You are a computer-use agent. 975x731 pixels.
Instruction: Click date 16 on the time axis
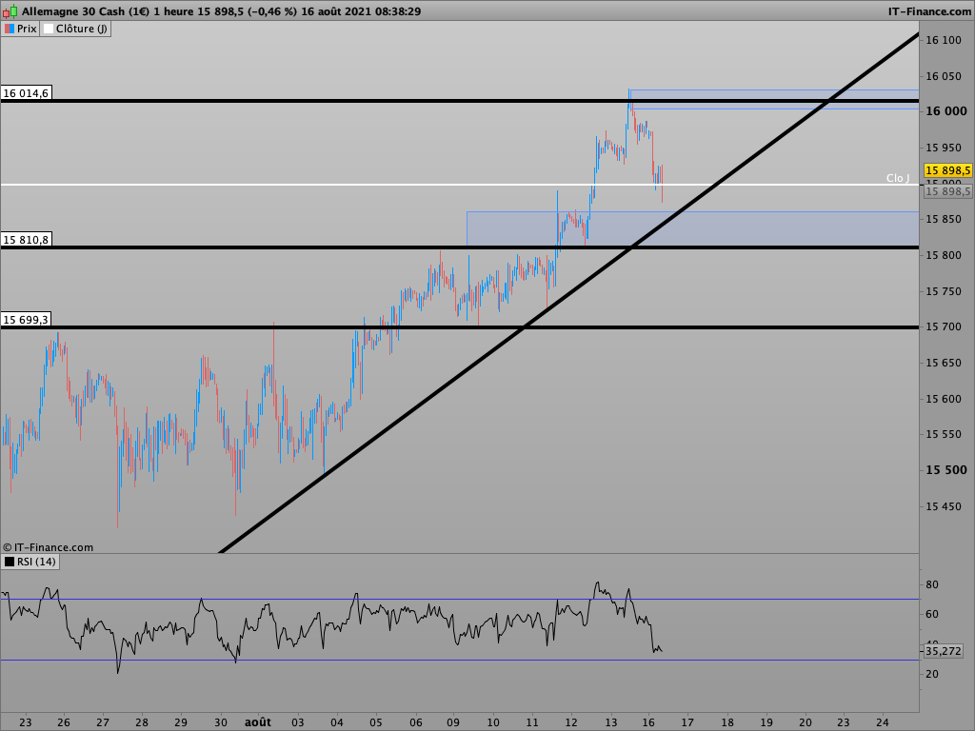(648, 721)
